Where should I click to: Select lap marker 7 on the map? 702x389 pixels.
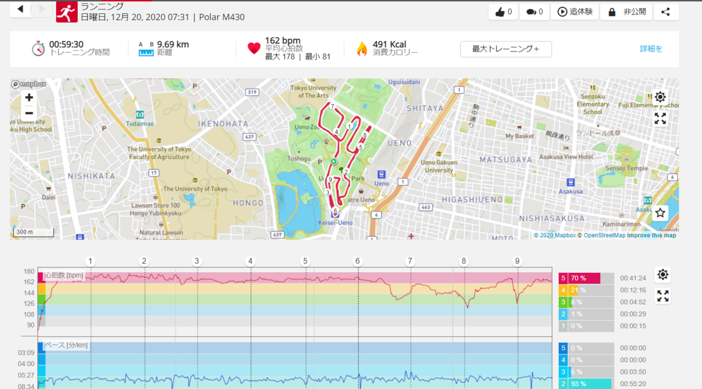(x=332, y=107)
